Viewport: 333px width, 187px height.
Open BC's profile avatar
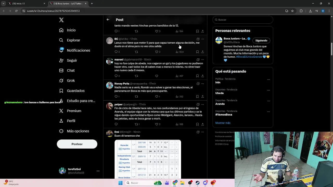tap(110, 41)
